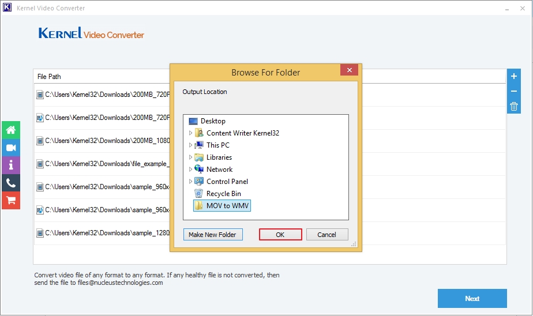Click the Kernel Video Converter logo
This screenshot has width=533, height=316.
coord(91,33)
